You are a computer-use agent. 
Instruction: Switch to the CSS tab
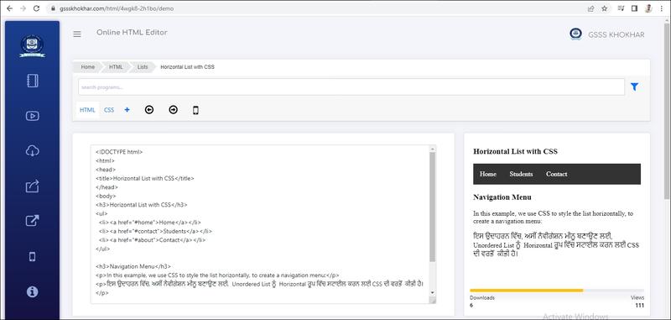tap(109, 110)
